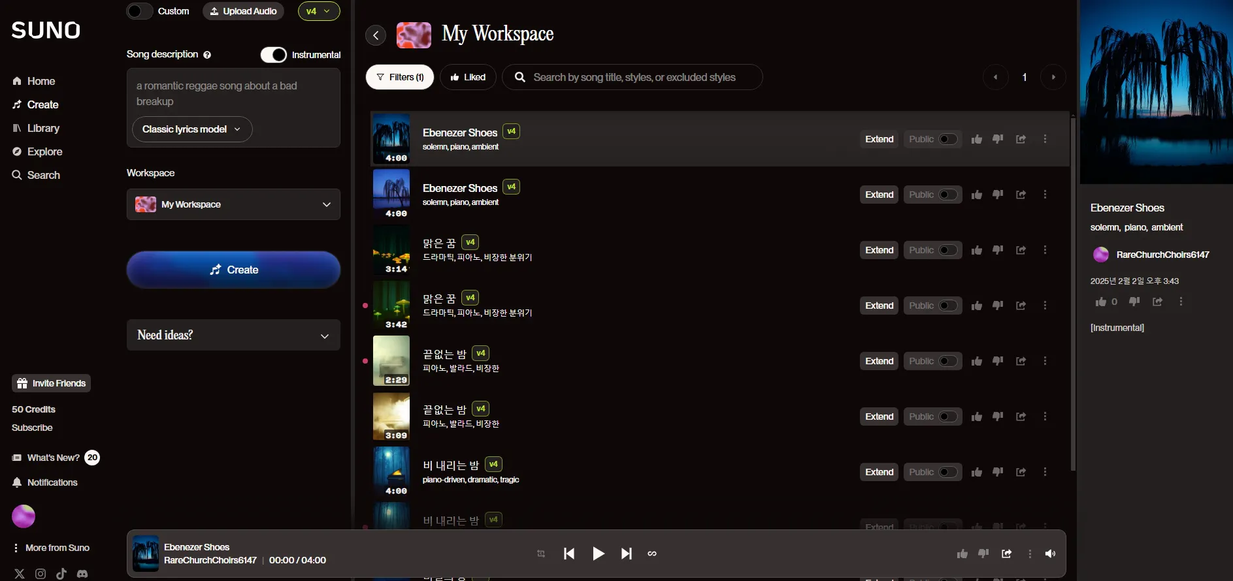Expand the Need ideas? section
Viewport: 1233px width, 581px height.
233,335
